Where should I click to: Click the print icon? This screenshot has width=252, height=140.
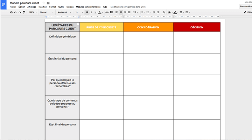click(11, 12)
